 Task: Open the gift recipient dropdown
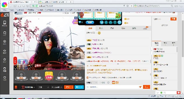pyautogui.click(x=57, y=87)
